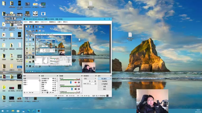Add a source with the plus icon in 来源 panel
202x113 pixels.
tap(42, 92)
